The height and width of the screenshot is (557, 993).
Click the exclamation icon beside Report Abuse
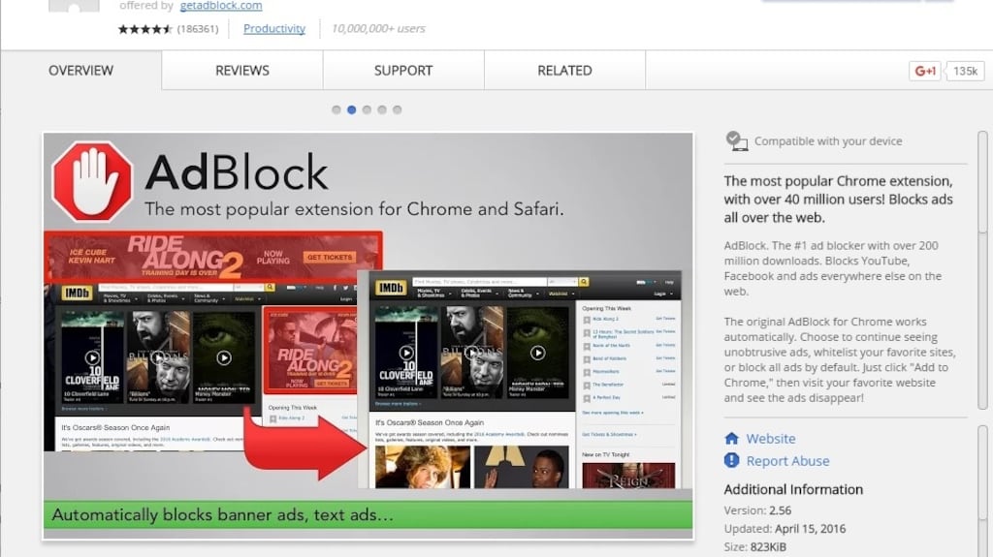731,460
